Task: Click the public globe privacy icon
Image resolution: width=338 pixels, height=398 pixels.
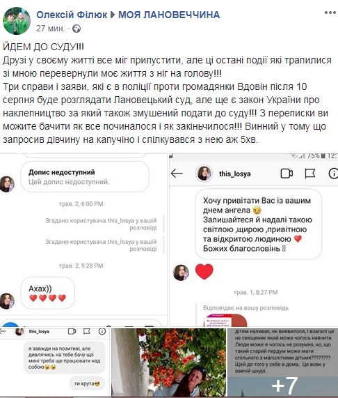Action: (x=77, y=29)
